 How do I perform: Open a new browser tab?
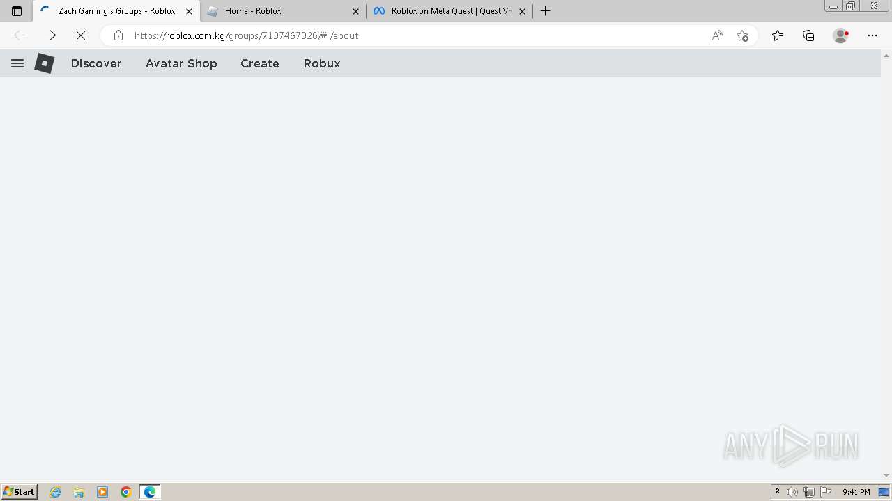click(x=546, y=11)
